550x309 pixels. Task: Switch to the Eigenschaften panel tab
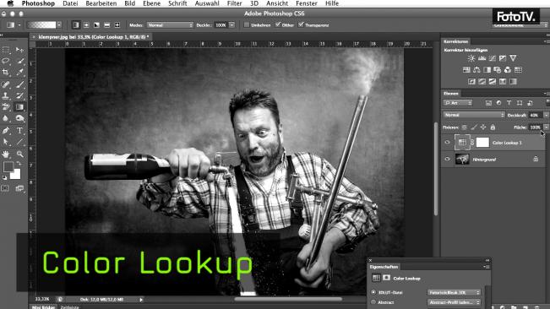(384, 267)
